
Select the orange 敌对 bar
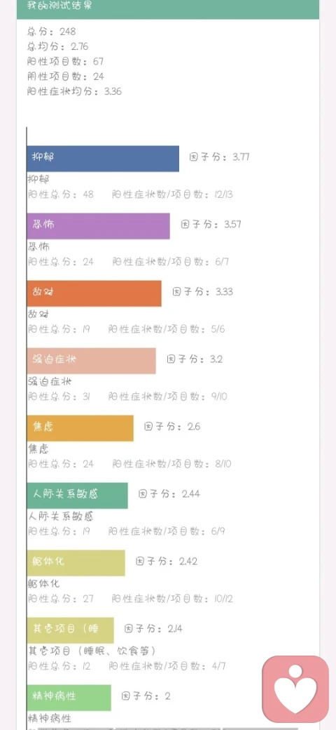point(94,293)
